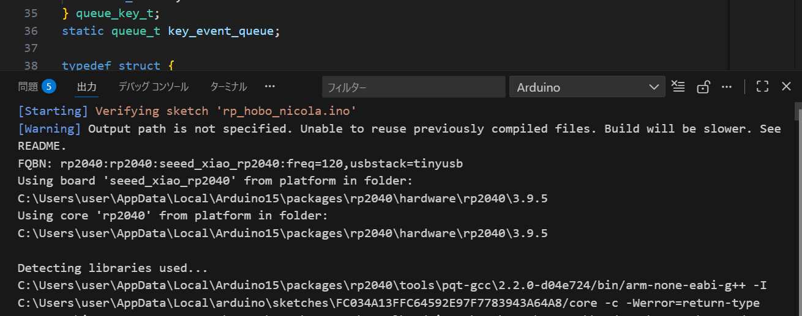Clear the output panel contents

pos(678,87)
